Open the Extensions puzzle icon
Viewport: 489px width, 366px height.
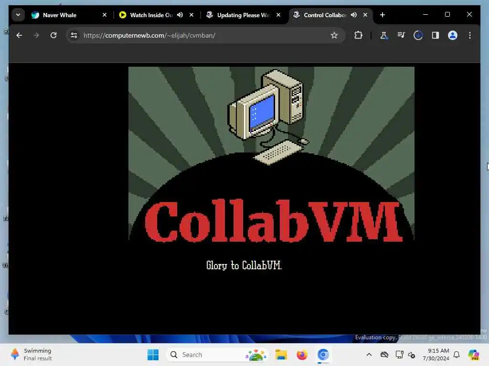coord(358,35)
